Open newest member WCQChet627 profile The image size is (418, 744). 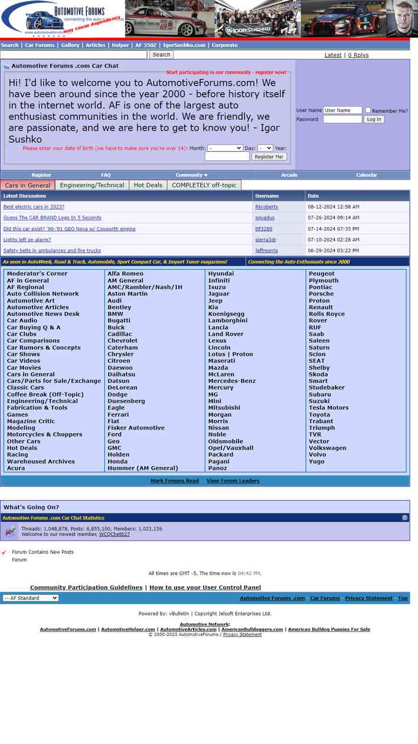pos(115,534)
